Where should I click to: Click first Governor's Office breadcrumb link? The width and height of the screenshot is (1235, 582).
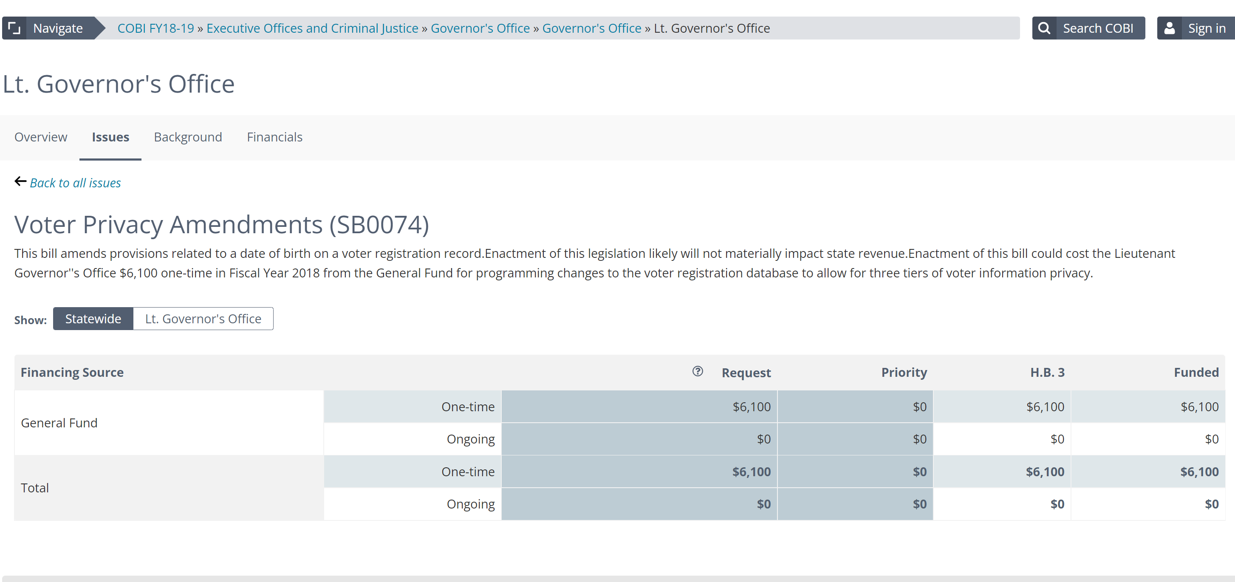pos(480,28)
